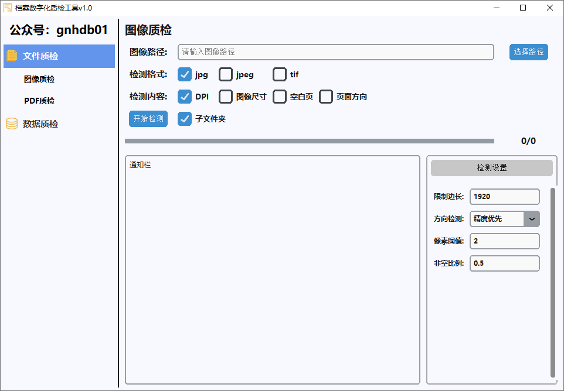Image resolution: width=564 pixels, height=391 pixels.
Task: Click the 选择路径 button
Action: (528, 52)
